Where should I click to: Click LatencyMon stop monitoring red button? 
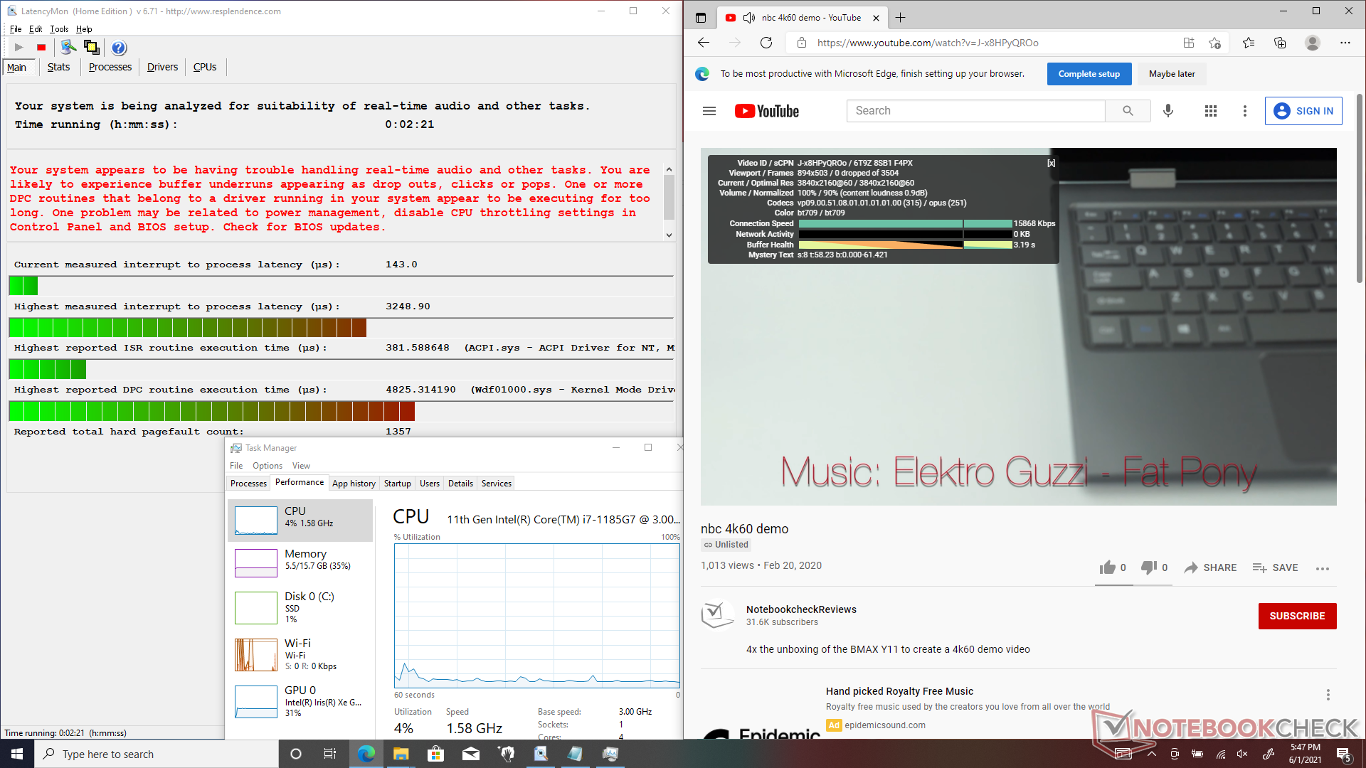pos(41,48)
